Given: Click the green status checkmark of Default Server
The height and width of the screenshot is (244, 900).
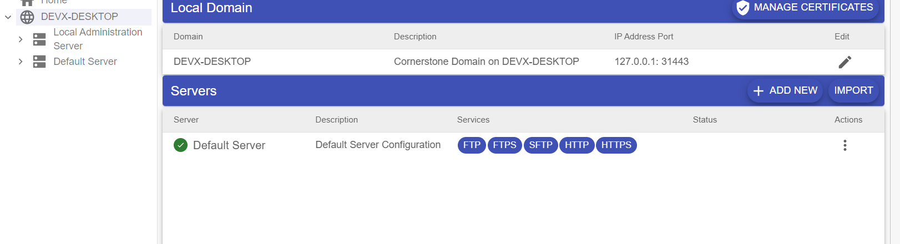Looking at the screenshot, I should click(180, 145).
